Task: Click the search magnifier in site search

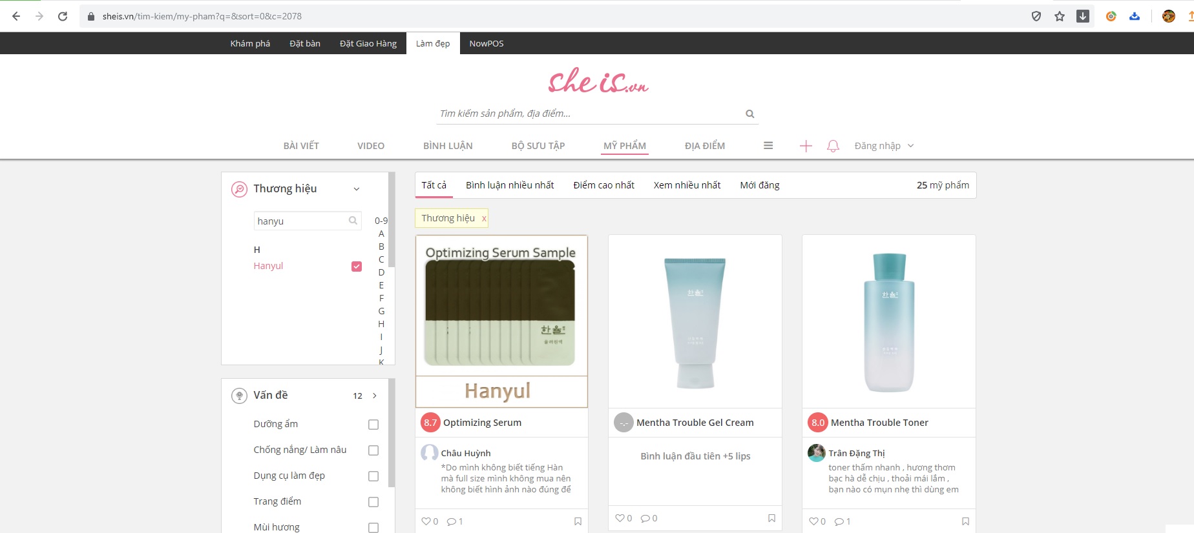Action: pyautogui.click(x=750, y=114)
